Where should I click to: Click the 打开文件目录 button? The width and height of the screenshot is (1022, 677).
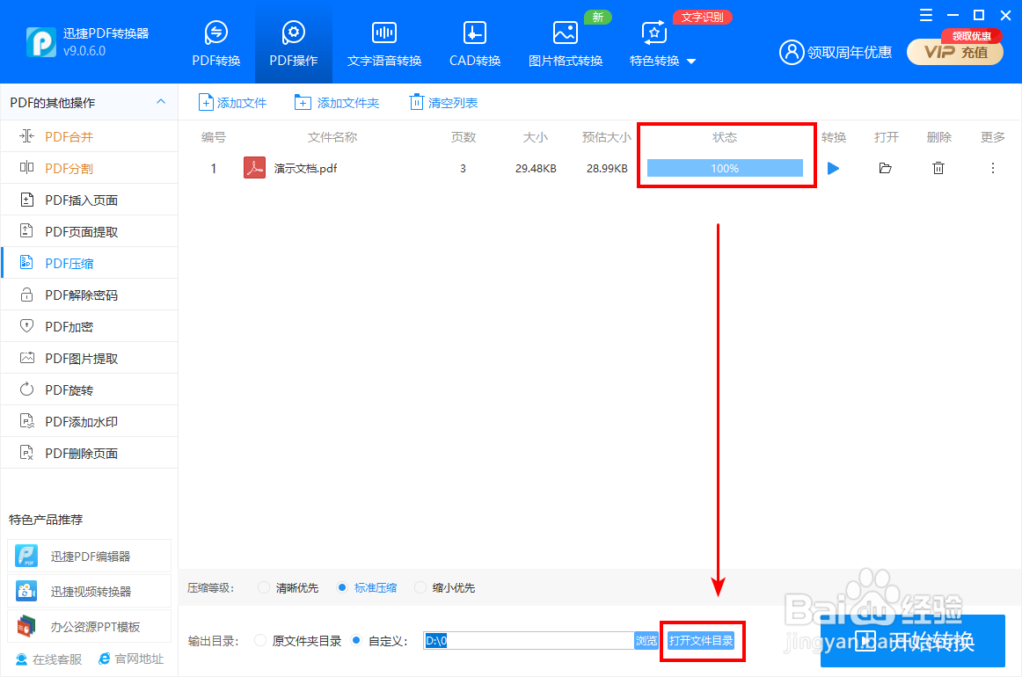[702, 641]
